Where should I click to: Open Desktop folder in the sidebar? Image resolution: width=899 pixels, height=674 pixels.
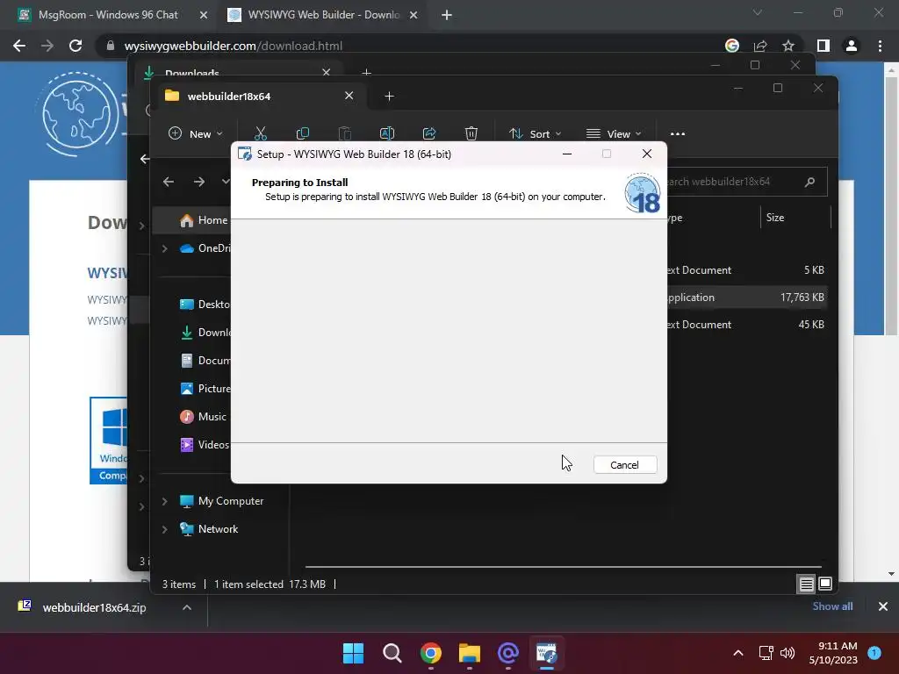point(205,305)
